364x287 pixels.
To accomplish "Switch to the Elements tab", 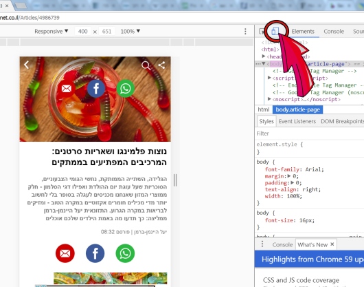I will (x=303, y=32).
